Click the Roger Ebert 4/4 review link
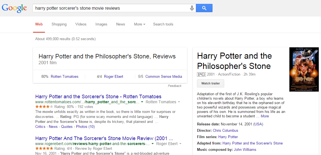 (113, 77)
